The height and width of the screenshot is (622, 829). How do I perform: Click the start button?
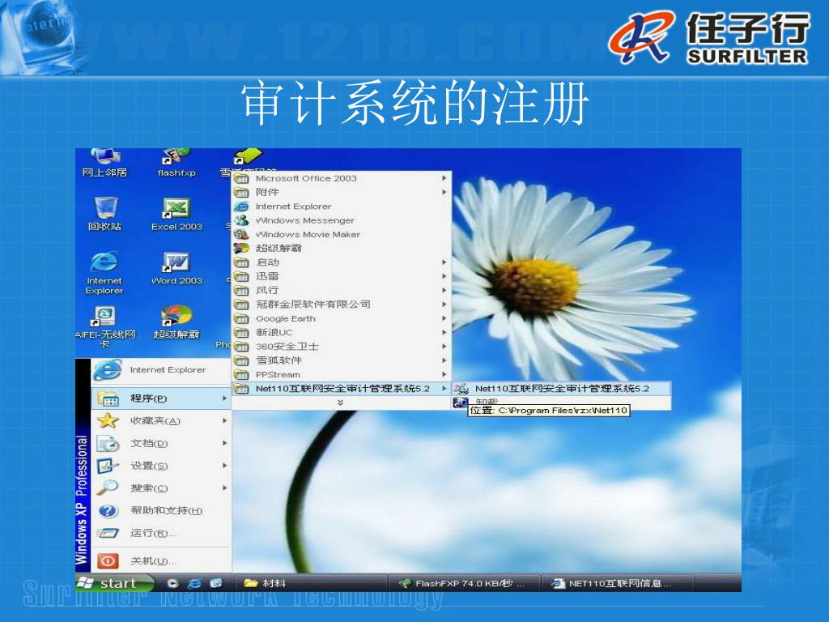point(114,583)
